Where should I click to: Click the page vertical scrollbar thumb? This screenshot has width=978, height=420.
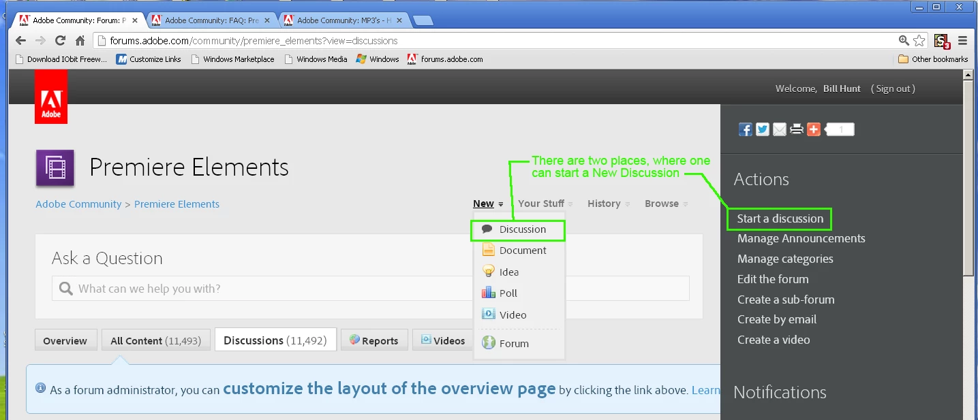coord(968,177)
